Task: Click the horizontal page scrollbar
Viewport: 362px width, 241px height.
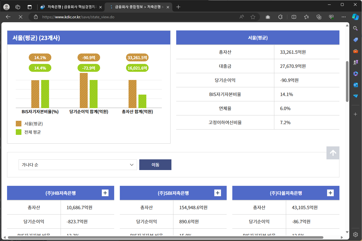Action: click(x=165, y=238)
